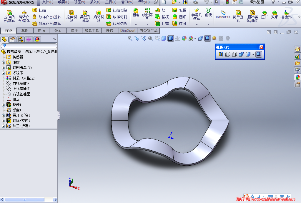Click the 扫描切除 swept cut tool

point(117,10)
